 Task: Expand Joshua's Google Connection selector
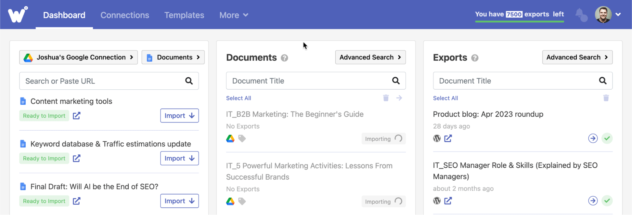tap(78, 57)
